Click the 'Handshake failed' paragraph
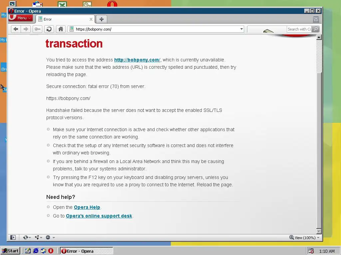 click(134, 114)
